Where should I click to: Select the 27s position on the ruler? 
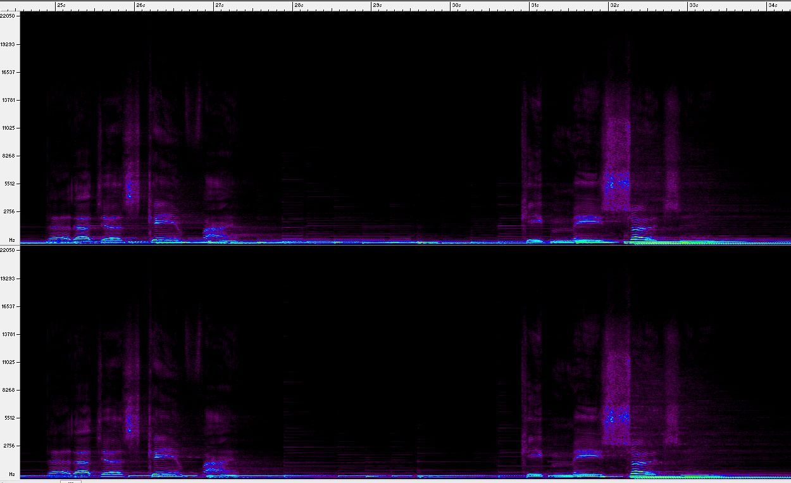(x=218, y=5)
